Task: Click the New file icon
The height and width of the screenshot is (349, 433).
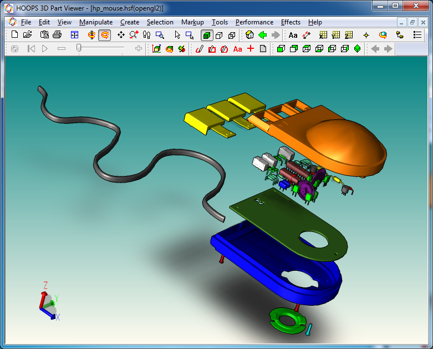Action: (15, 35)
